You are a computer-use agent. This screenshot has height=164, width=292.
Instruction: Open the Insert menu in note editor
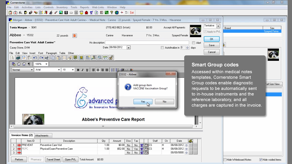tap(32, 53)
